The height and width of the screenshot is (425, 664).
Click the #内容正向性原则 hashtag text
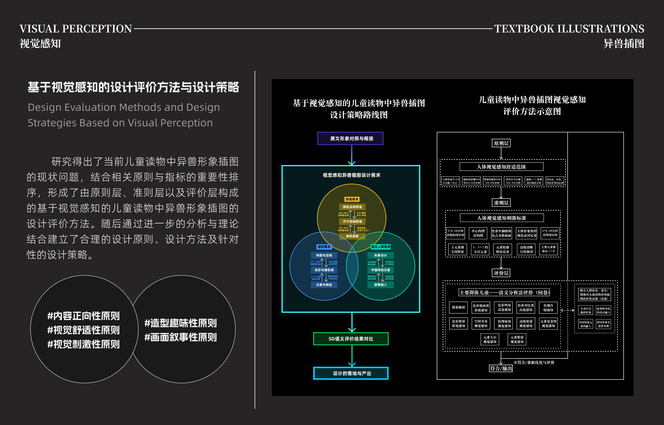tap(83, 316)
